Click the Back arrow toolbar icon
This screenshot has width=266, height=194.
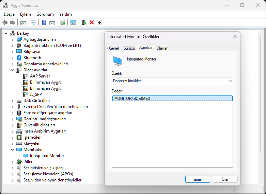click(5, 22)
